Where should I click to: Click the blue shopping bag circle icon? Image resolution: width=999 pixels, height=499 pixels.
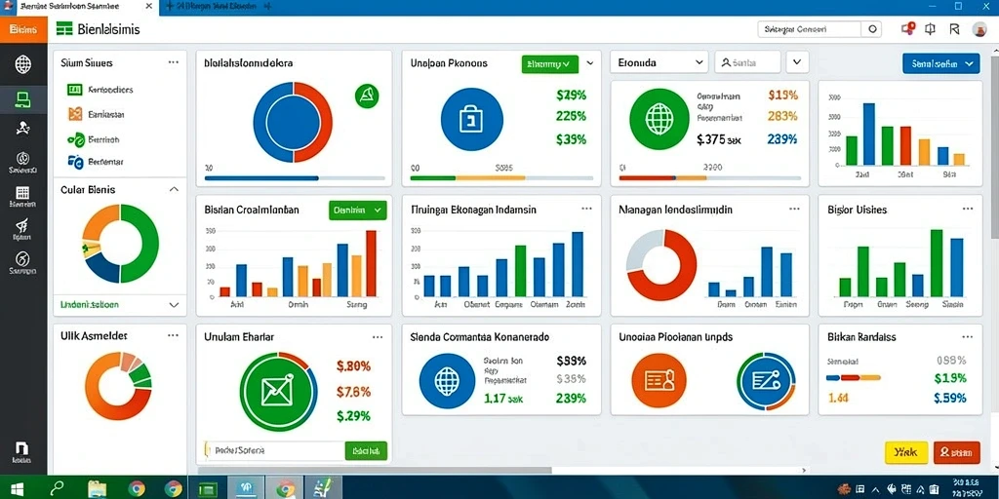coord(471,119)
